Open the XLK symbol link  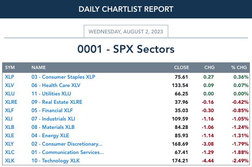click(10, 160)
